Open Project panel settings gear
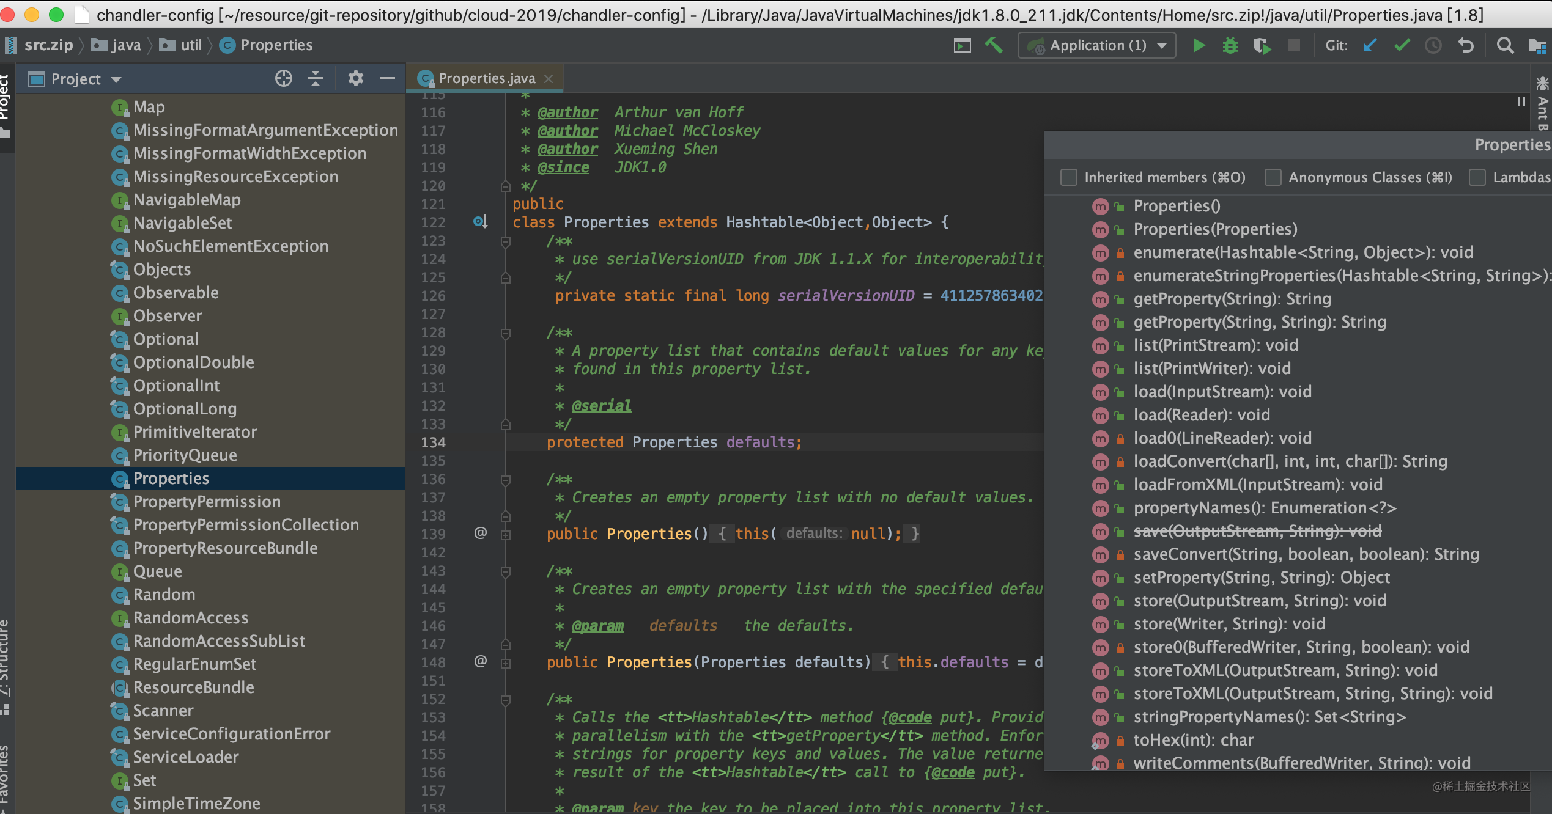The image size is (1552, 814). 355,79
